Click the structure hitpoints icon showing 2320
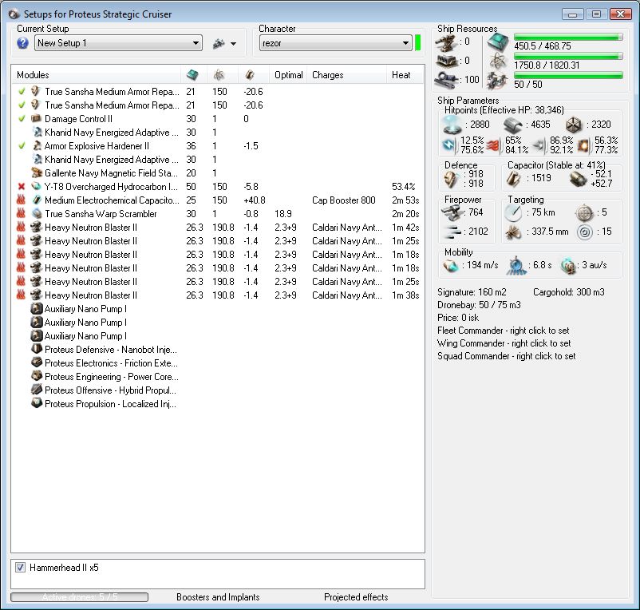Screen dimensions: 640x610 [574, 125]
